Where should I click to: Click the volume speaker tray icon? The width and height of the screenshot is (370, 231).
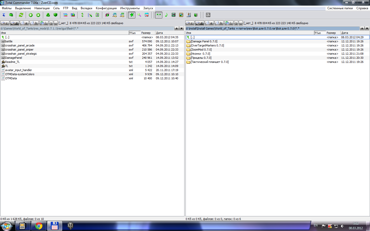tap(342, 226)
